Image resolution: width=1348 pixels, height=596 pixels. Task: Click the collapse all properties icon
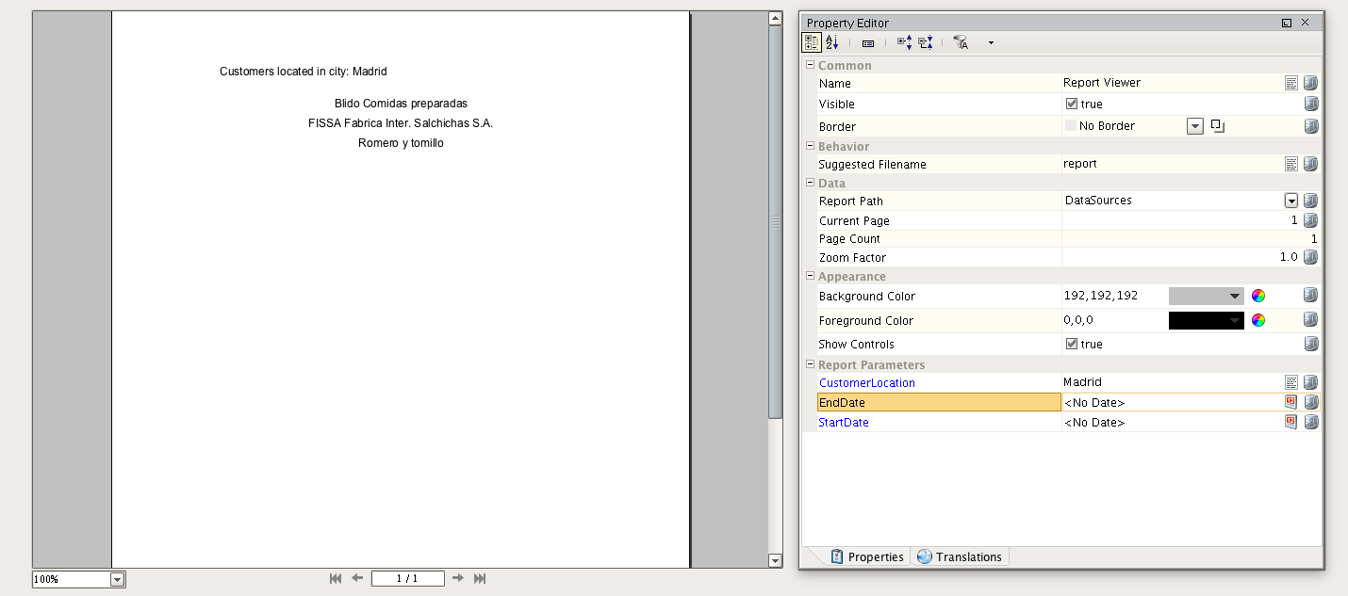coord(925,42)
